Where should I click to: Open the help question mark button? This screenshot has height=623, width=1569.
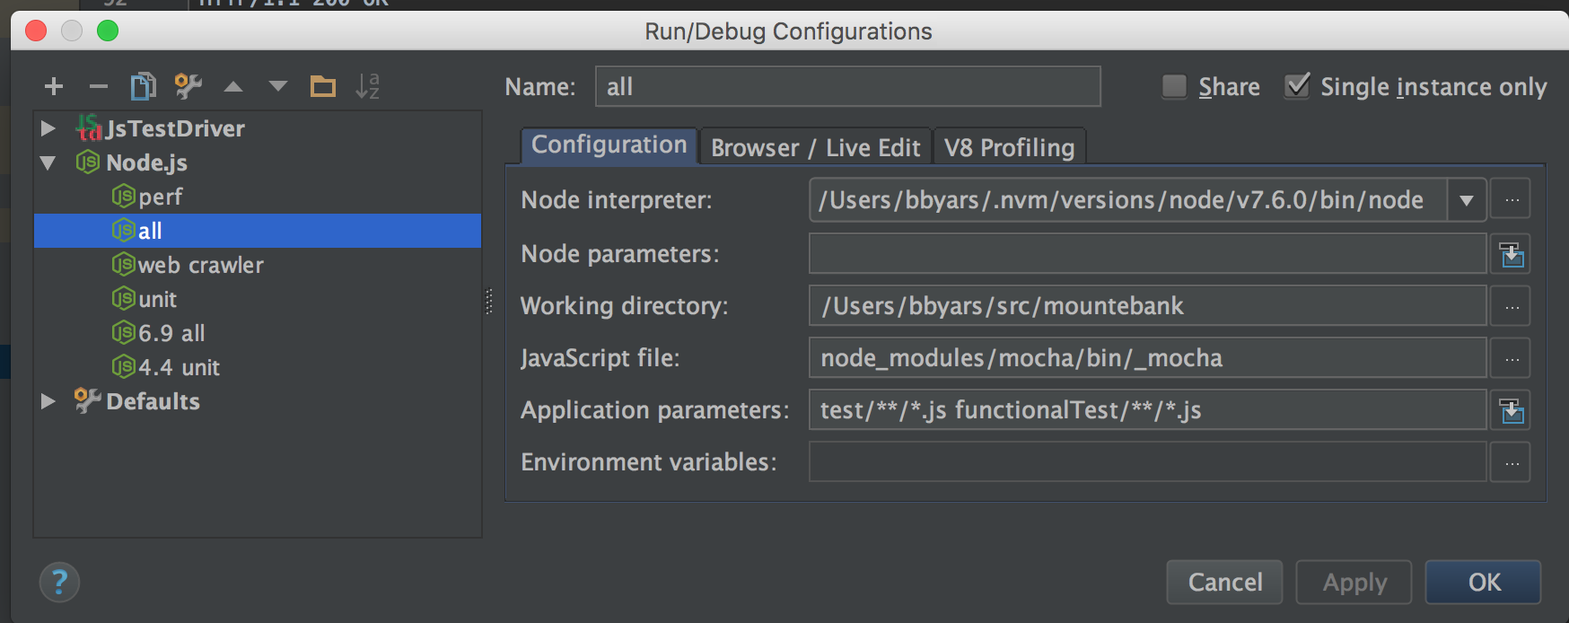pyautogui.click(x=59, y=583)
